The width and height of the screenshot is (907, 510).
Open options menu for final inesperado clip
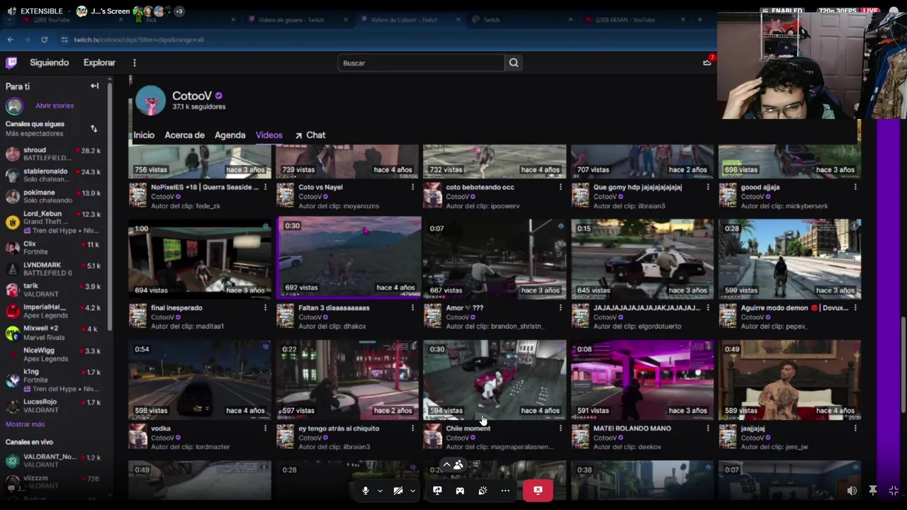click(x=265, y=308)
